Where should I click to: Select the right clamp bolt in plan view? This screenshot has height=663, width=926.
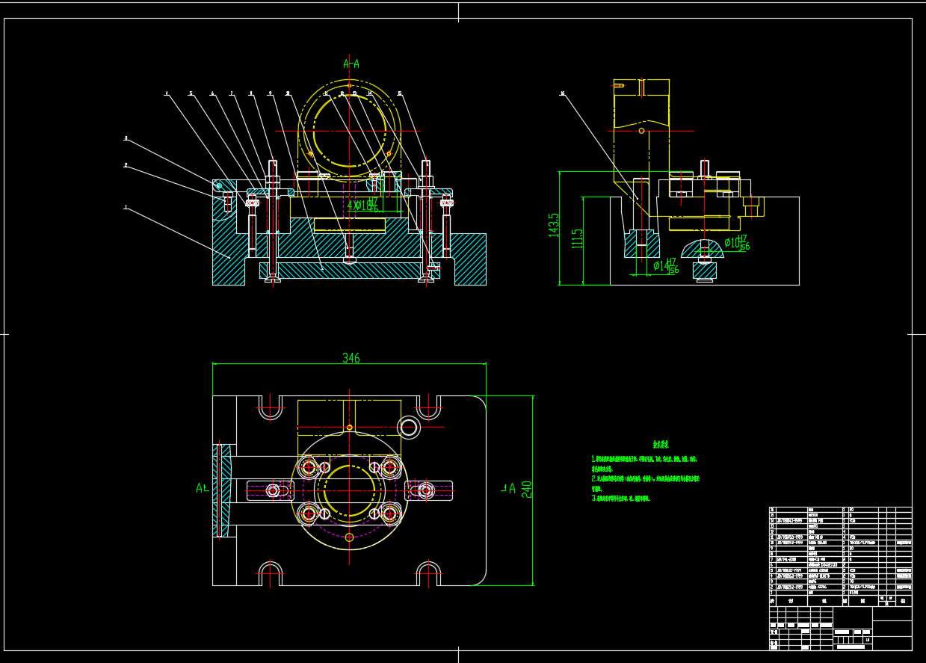coord(426,490)
